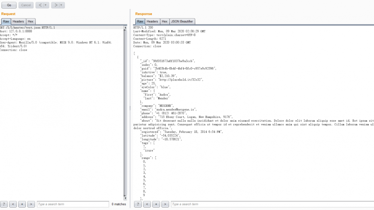Click the "first": "Audra" line
The width and height of the screenshot is (374, 210).
point(157,95)
